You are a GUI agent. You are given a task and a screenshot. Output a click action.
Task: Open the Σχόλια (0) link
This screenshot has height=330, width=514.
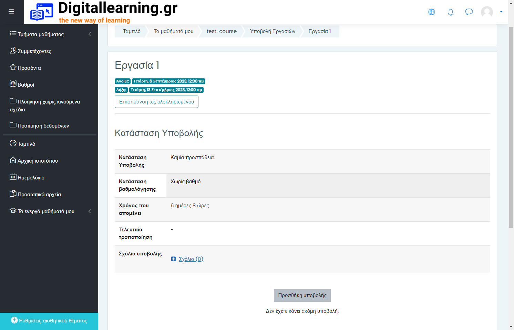coord(191,259)
